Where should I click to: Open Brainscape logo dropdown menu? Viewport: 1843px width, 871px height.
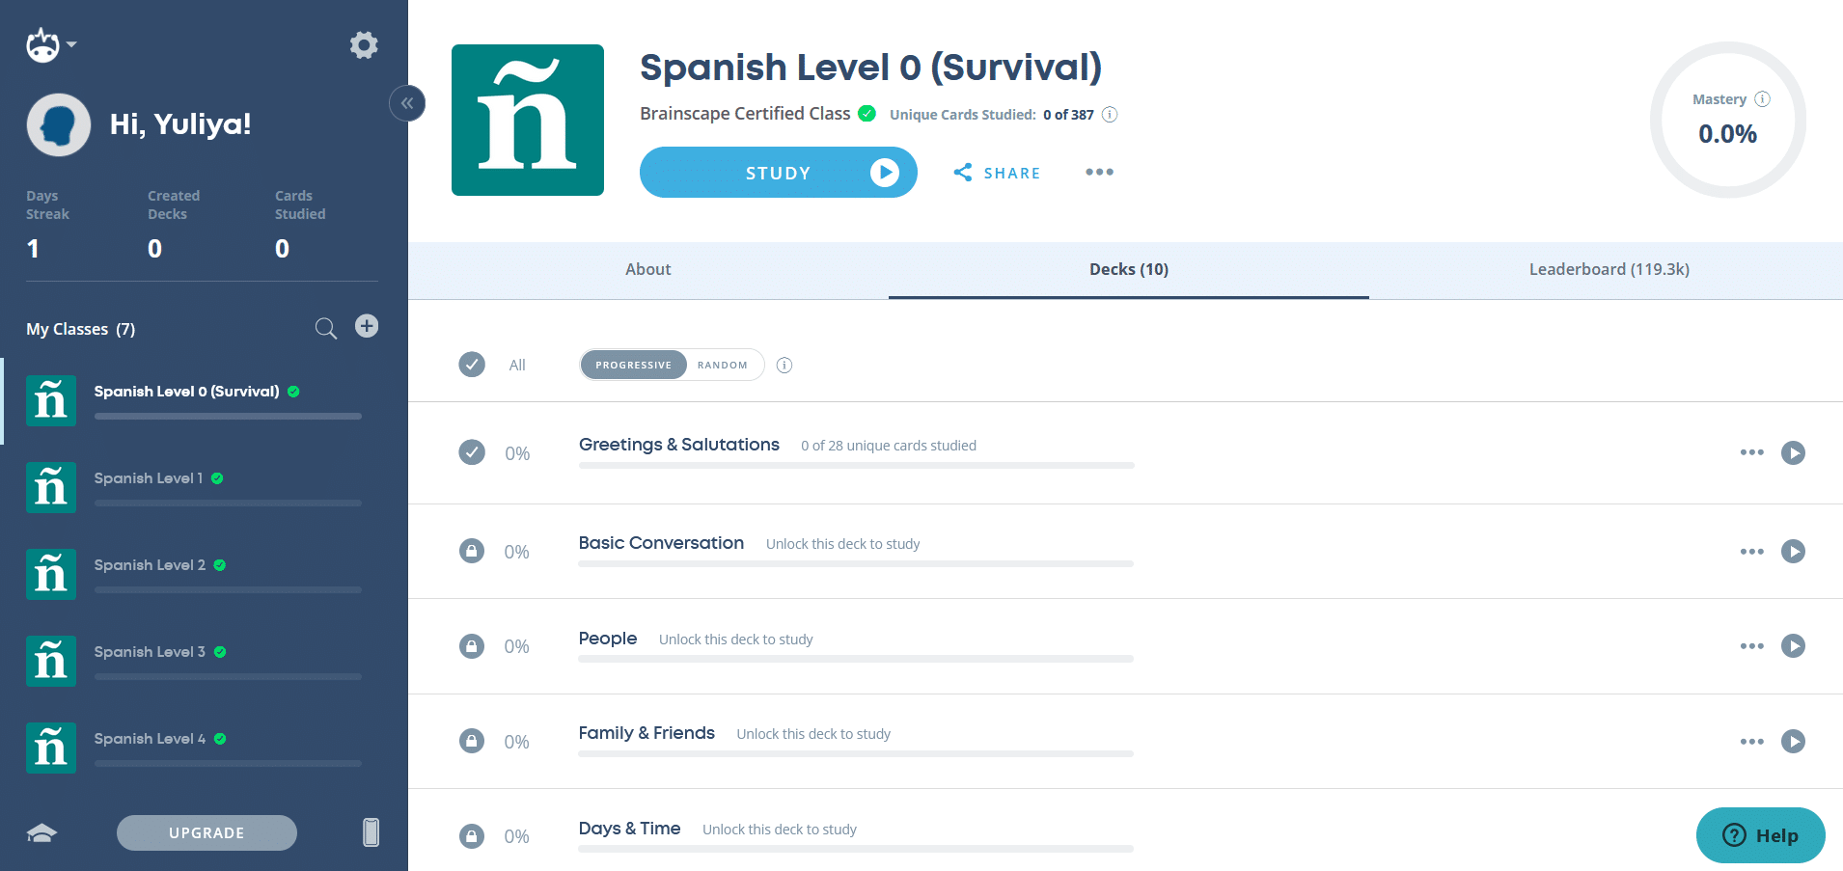click(50, 45)
